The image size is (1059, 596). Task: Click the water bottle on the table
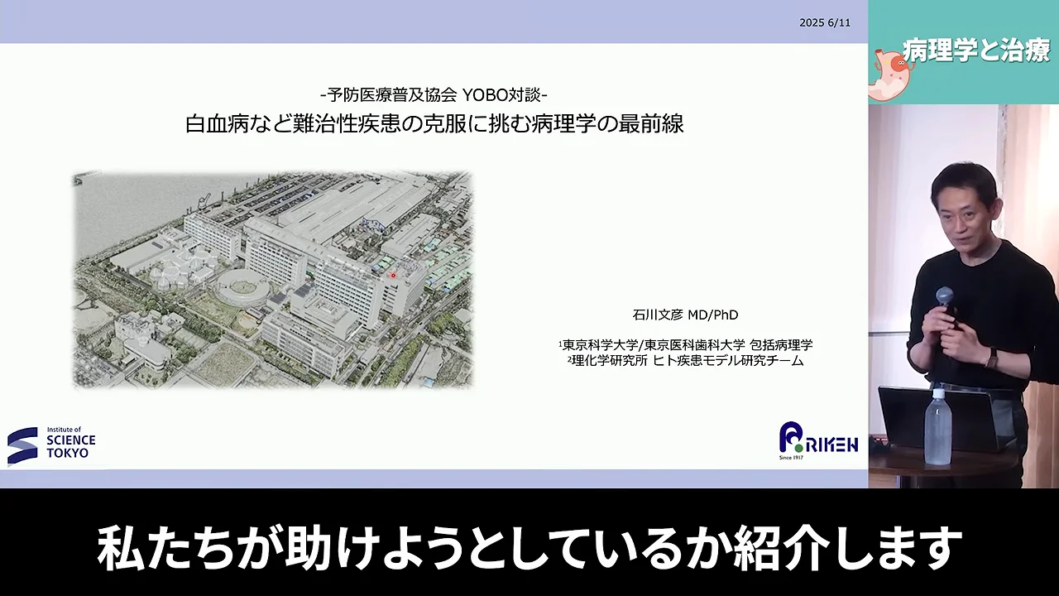coord(937,425)
